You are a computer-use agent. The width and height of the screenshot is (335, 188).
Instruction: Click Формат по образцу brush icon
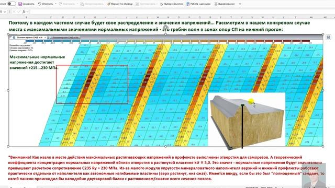pyautogui.click(x=109, y=4)
